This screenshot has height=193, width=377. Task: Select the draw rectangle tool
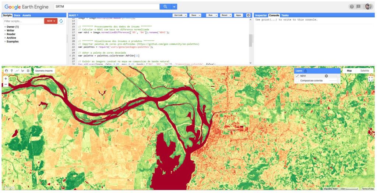[28, 70]
